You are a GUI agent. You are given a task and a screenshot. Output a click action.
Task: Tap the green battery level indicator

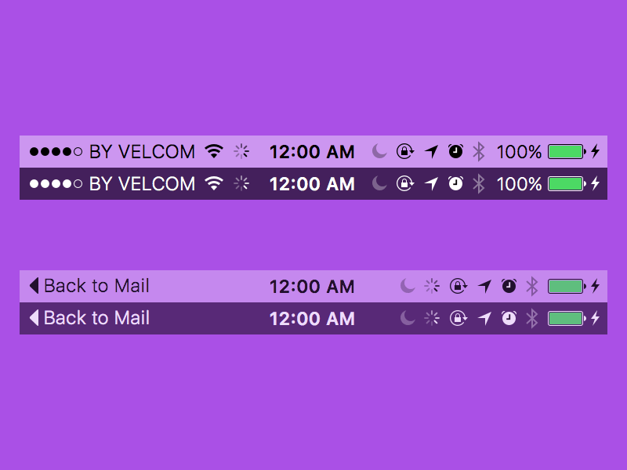pyautogui.click(x=564, y=151)
